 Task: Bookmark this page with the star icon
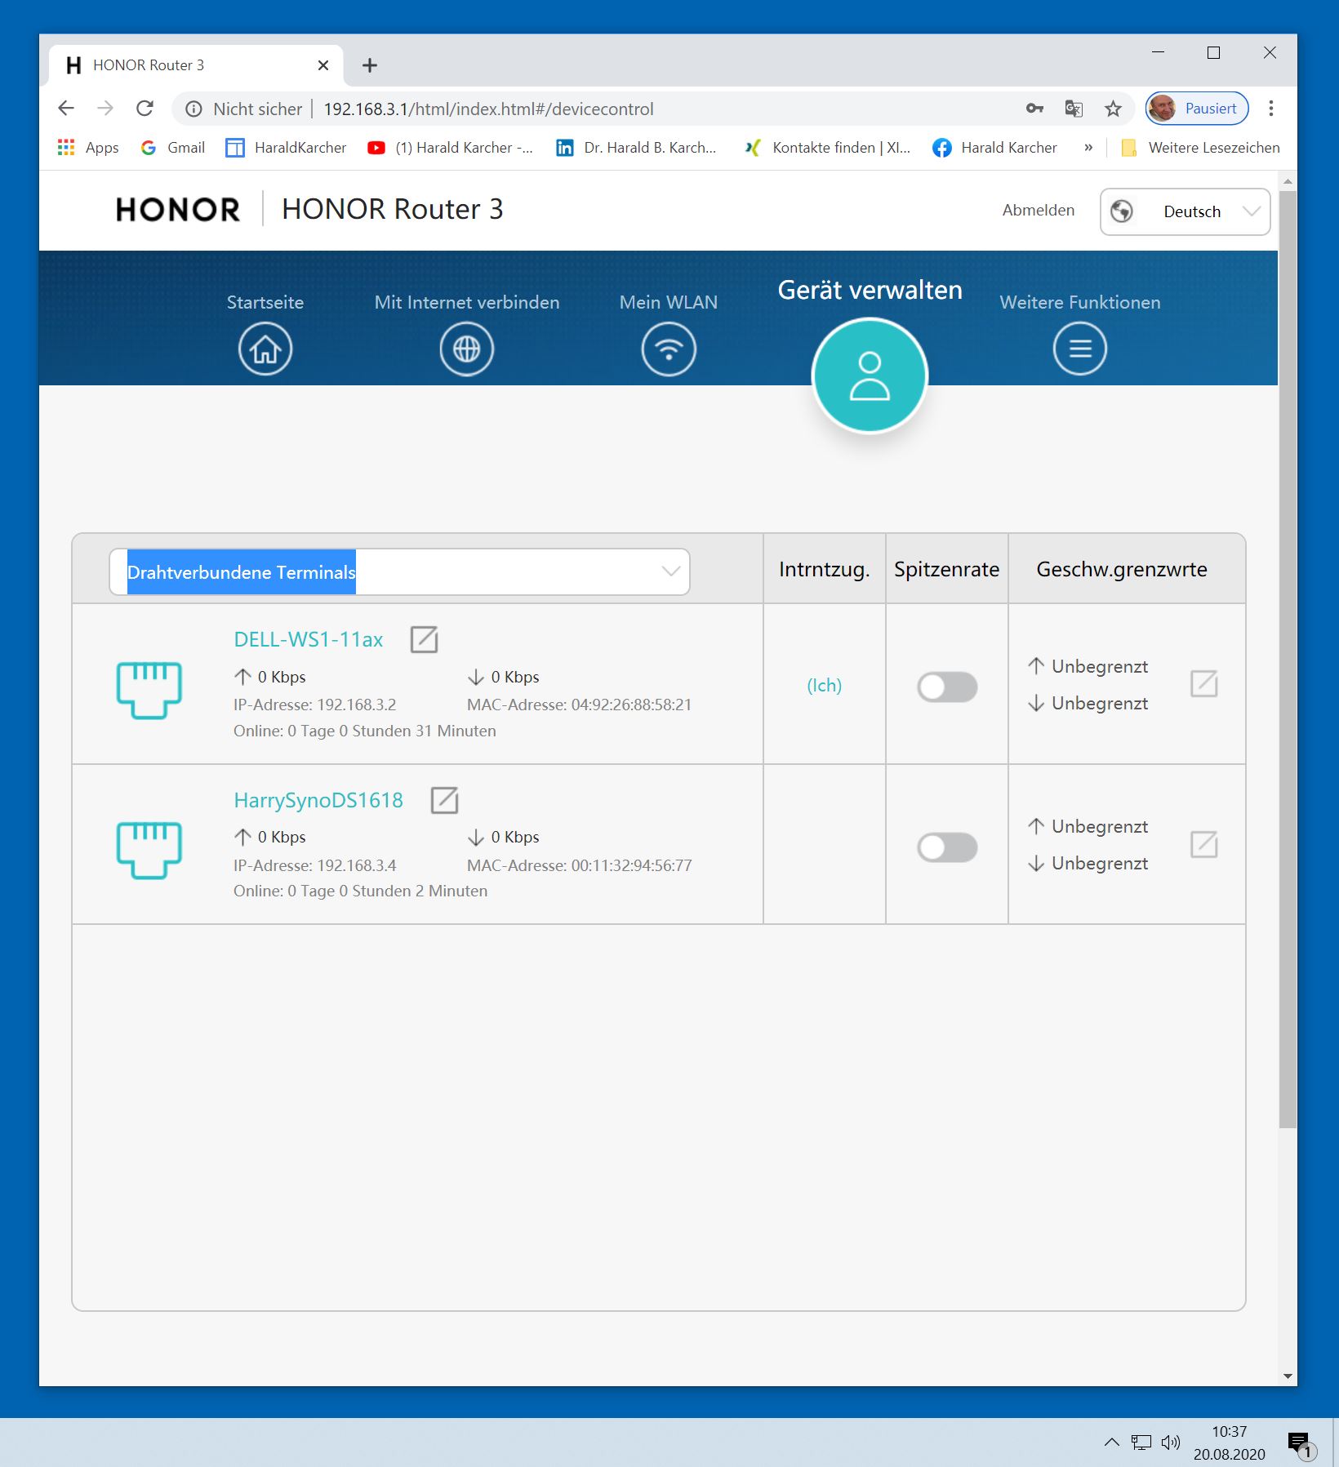click(x=1113, y=109)
